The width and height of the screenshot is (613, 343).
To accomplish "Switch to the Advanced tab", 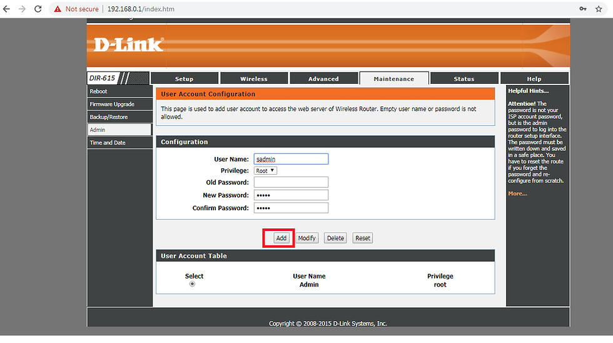I will coord(324,78).
